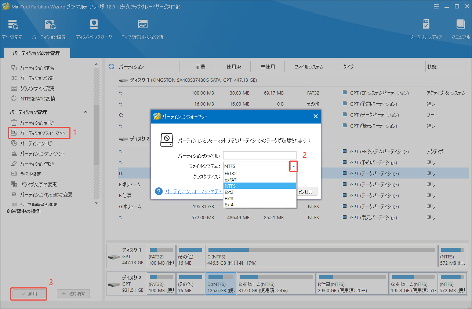Choose Ext2 from file system list
This screenshot has height=309, width=472.
tap(260, 192)
